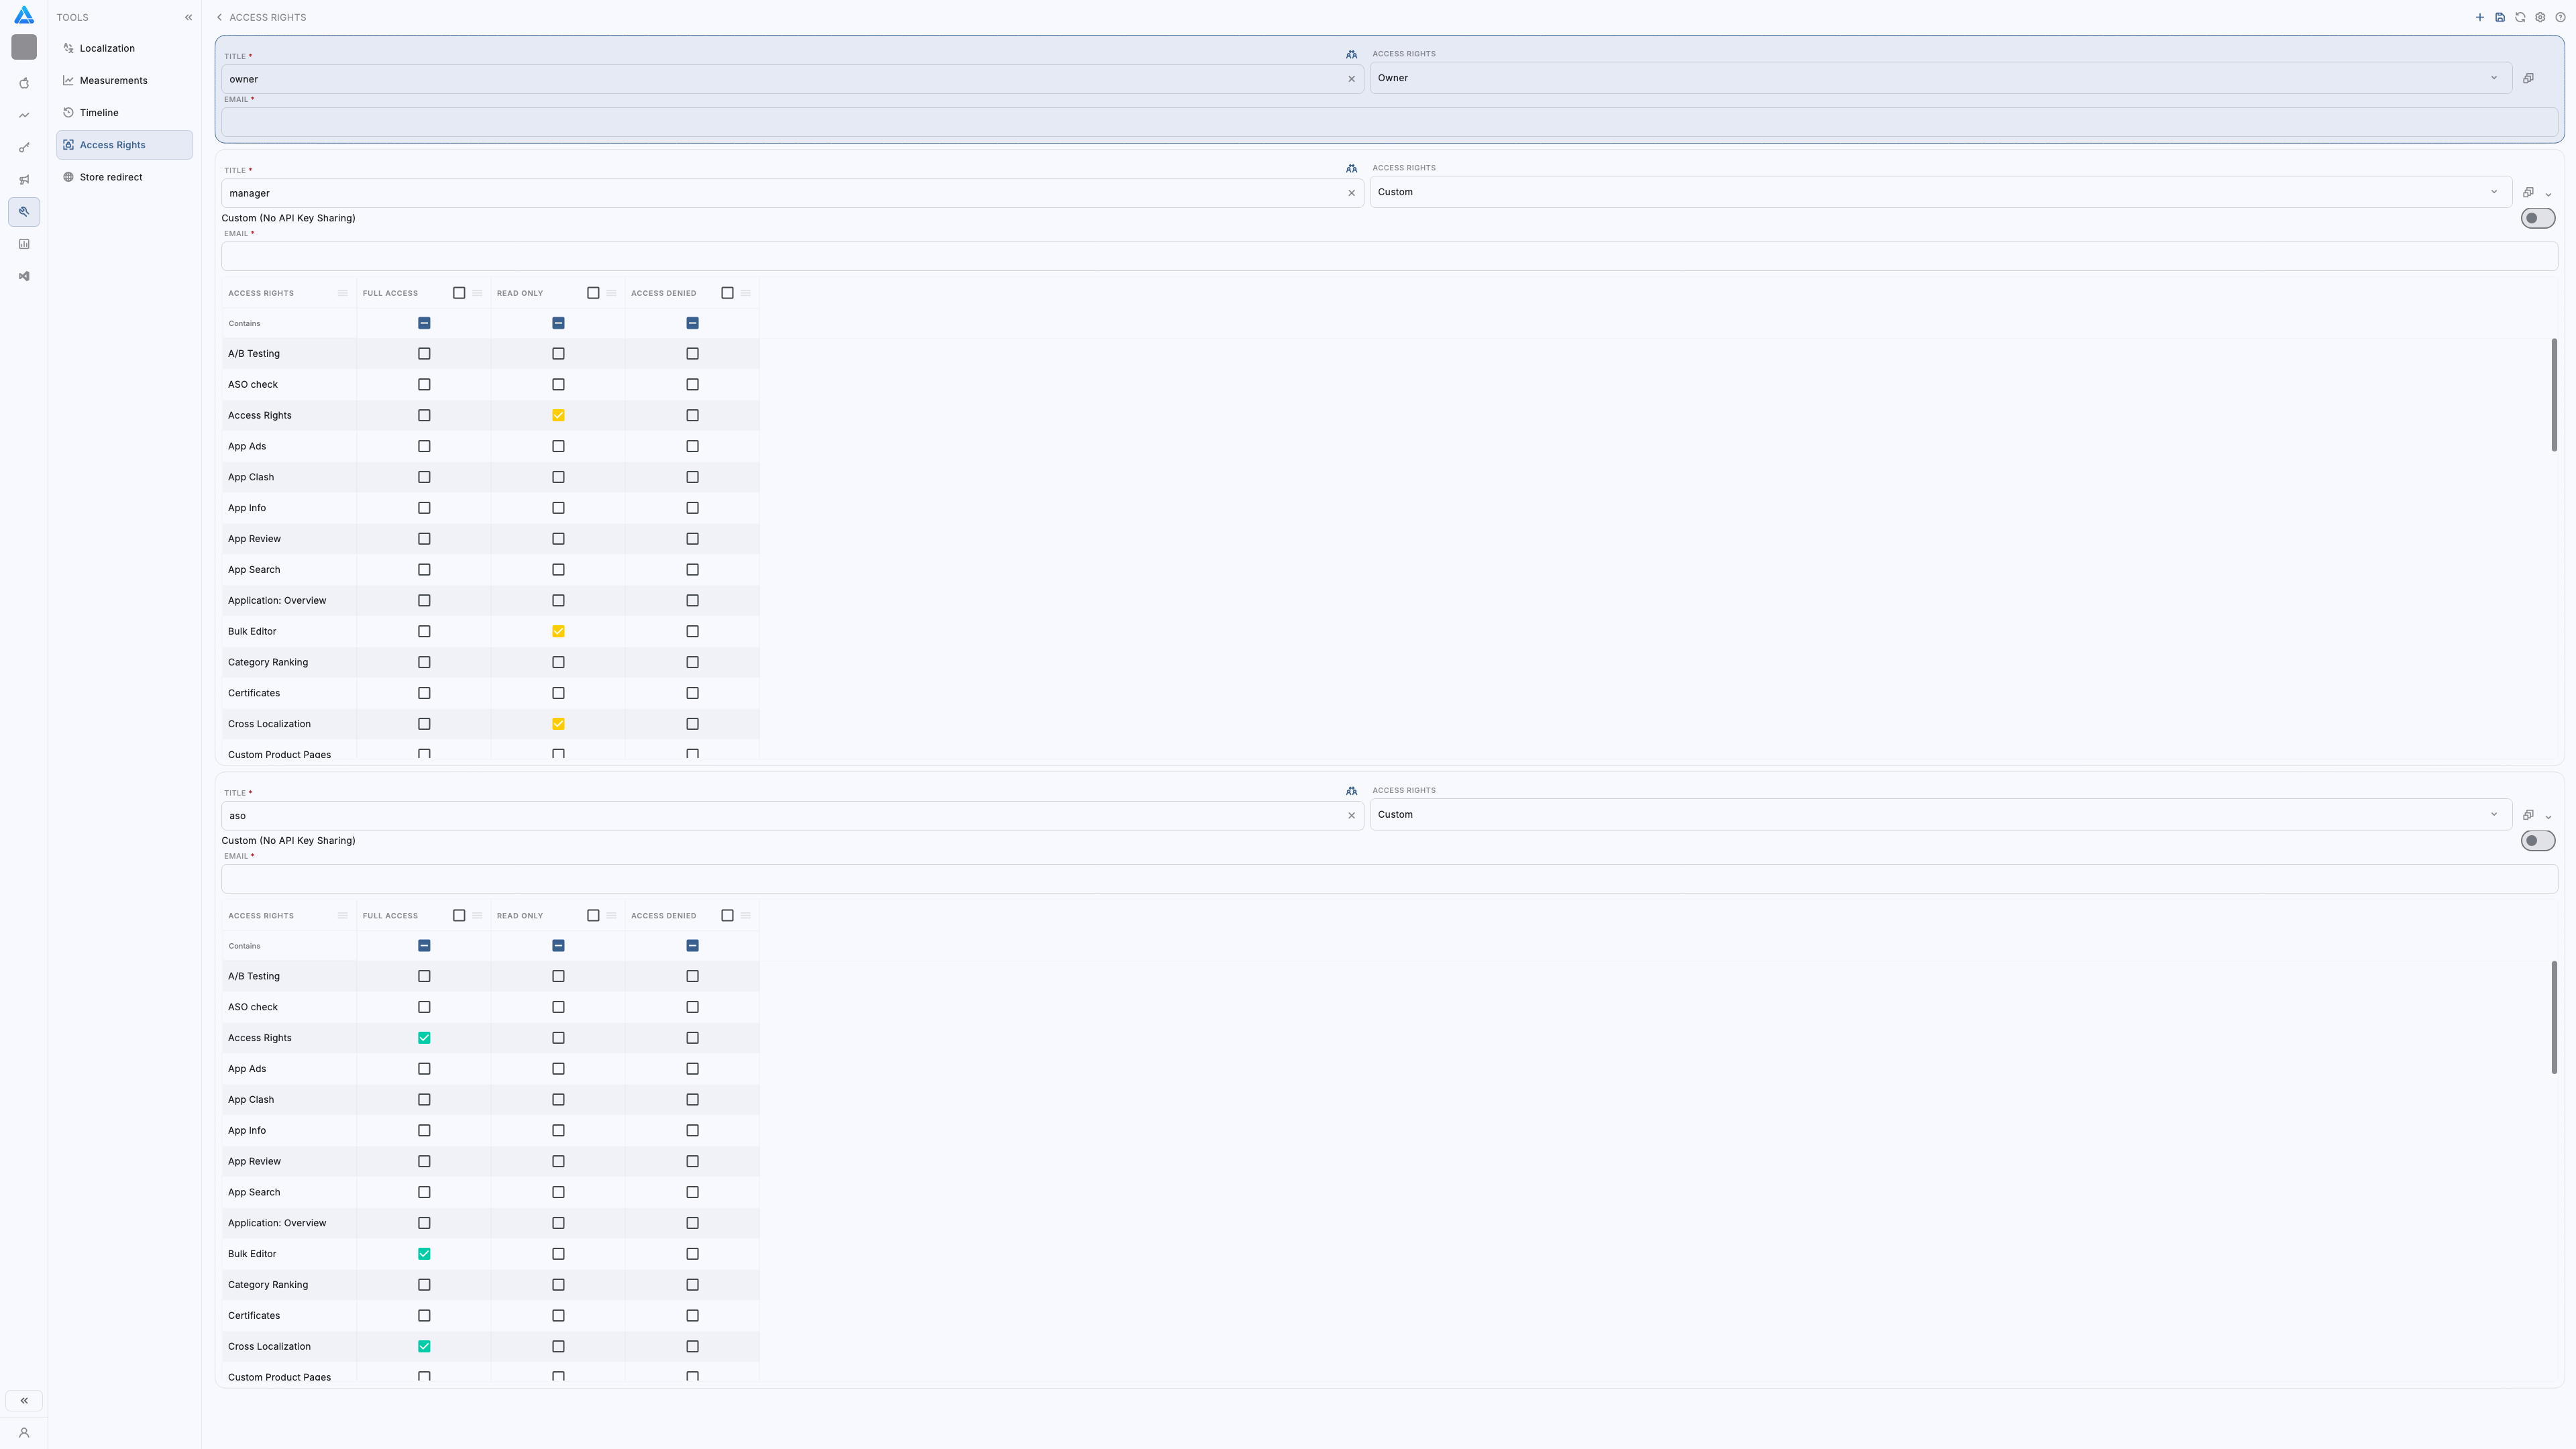Click the megaphone icon in left rail
The height and width of the screenshot is (1449, 2576).
24,180
